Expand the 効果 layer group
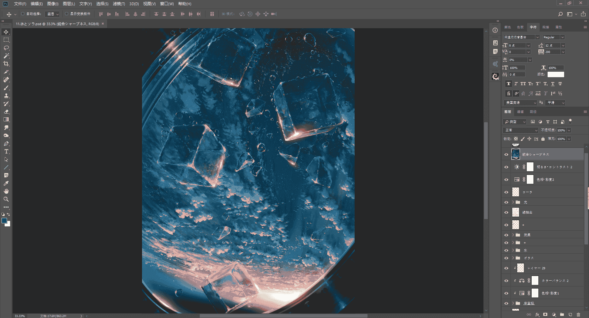589x318 pixels. point(513,235)
